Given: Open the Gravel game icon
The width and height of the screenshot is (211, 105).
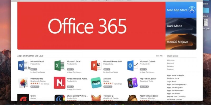Looking at the screenshot, I should (x=23, y=97).
